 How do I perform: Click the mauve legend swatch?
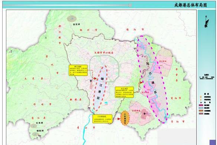coord(201,114)
